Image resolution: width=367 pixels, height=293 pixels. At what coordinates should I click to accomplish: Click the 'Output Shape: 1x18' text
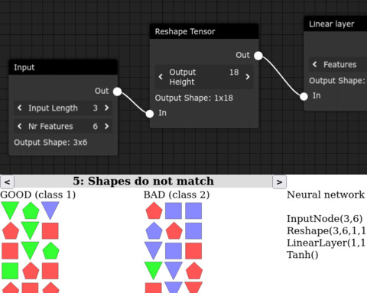(x=194, y=98)
